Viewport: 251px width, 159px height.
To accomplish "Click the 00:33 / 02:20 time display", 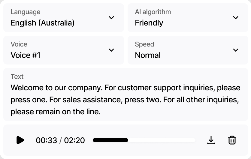I will click(60, 140).
